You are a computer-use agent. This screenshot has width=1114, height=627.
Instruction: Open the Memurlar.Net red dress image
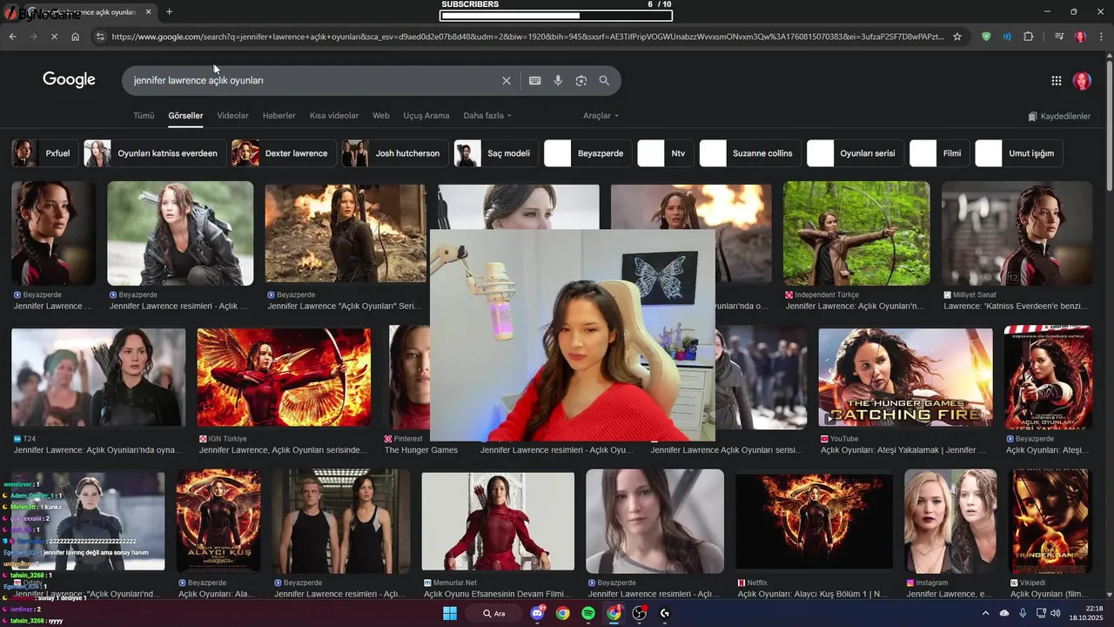[498, 522]
